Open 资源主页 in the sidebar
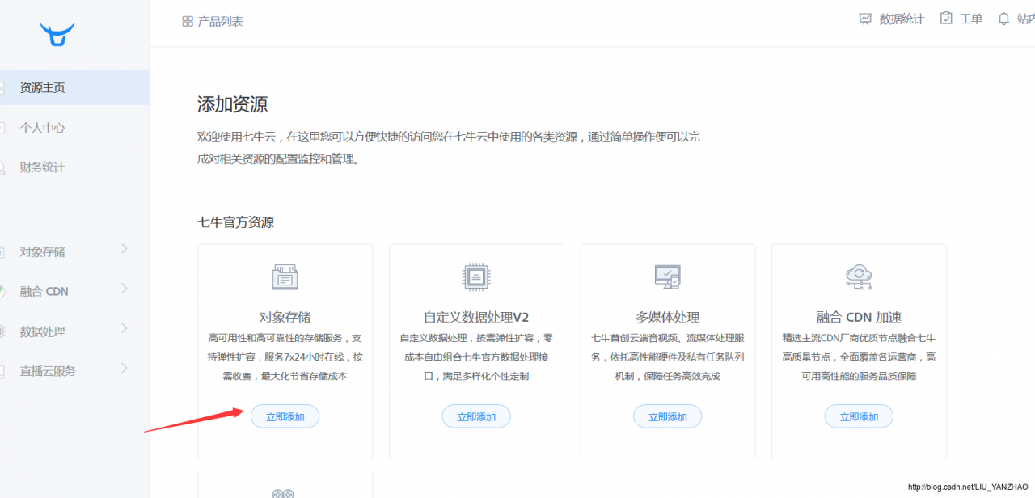1035x498 pixels. coord(42,88)
